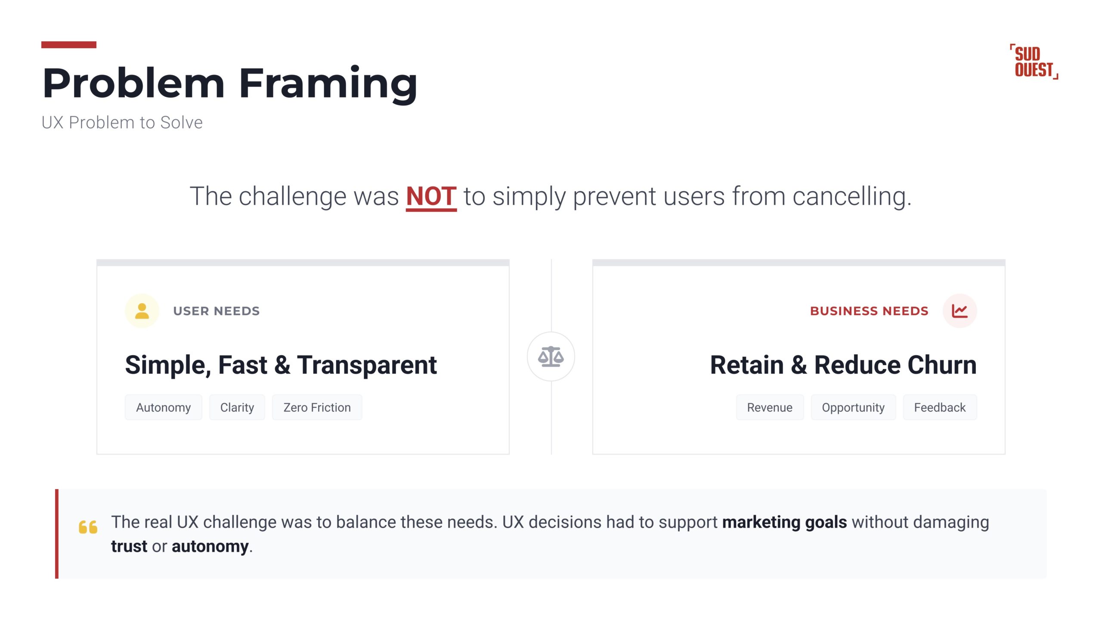Click the Zero Friction tag
The width and height of the screenshot is (1102, 620).
pos(317,407)
